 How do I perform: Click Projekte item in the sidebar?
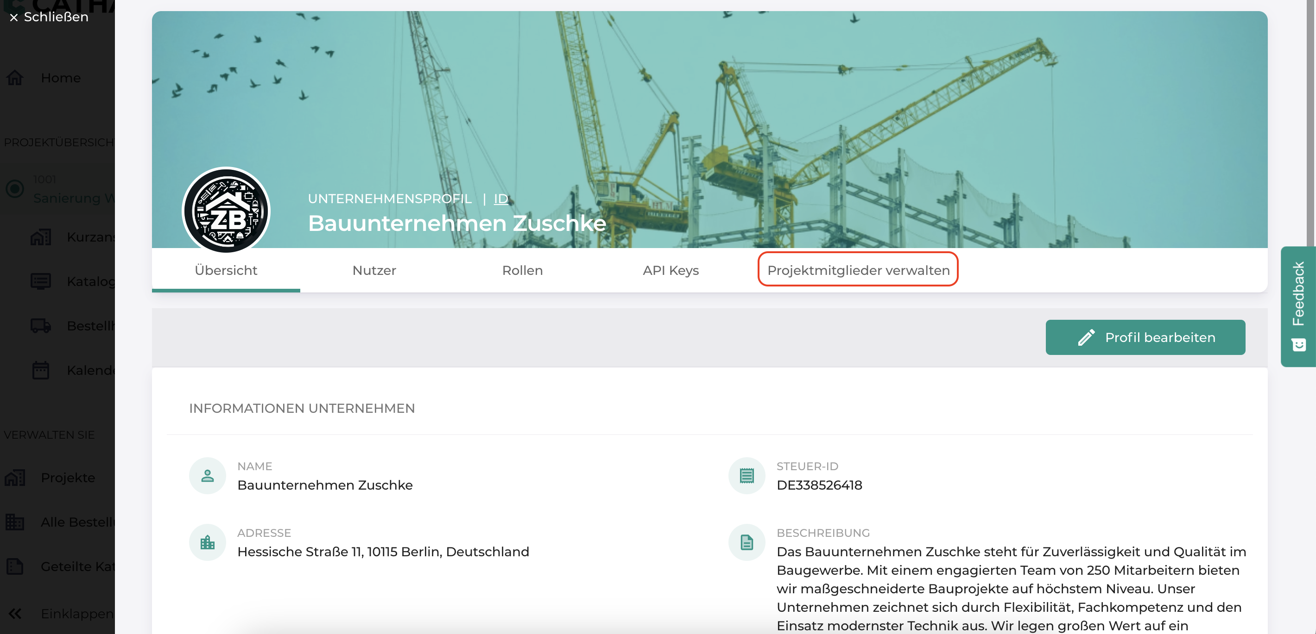point(68,478)
